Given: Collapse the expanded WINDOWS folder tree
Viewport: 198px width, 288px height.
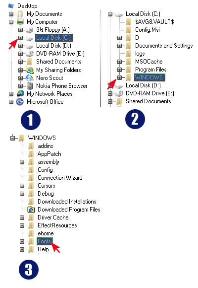Looking at the screenshot, I should (x=12, y=138).
